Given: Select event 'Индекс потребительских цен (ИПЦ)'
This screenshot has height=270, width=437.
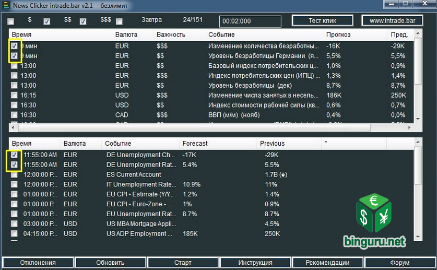Looking at the screenshot, I should [x=264, y=76].
